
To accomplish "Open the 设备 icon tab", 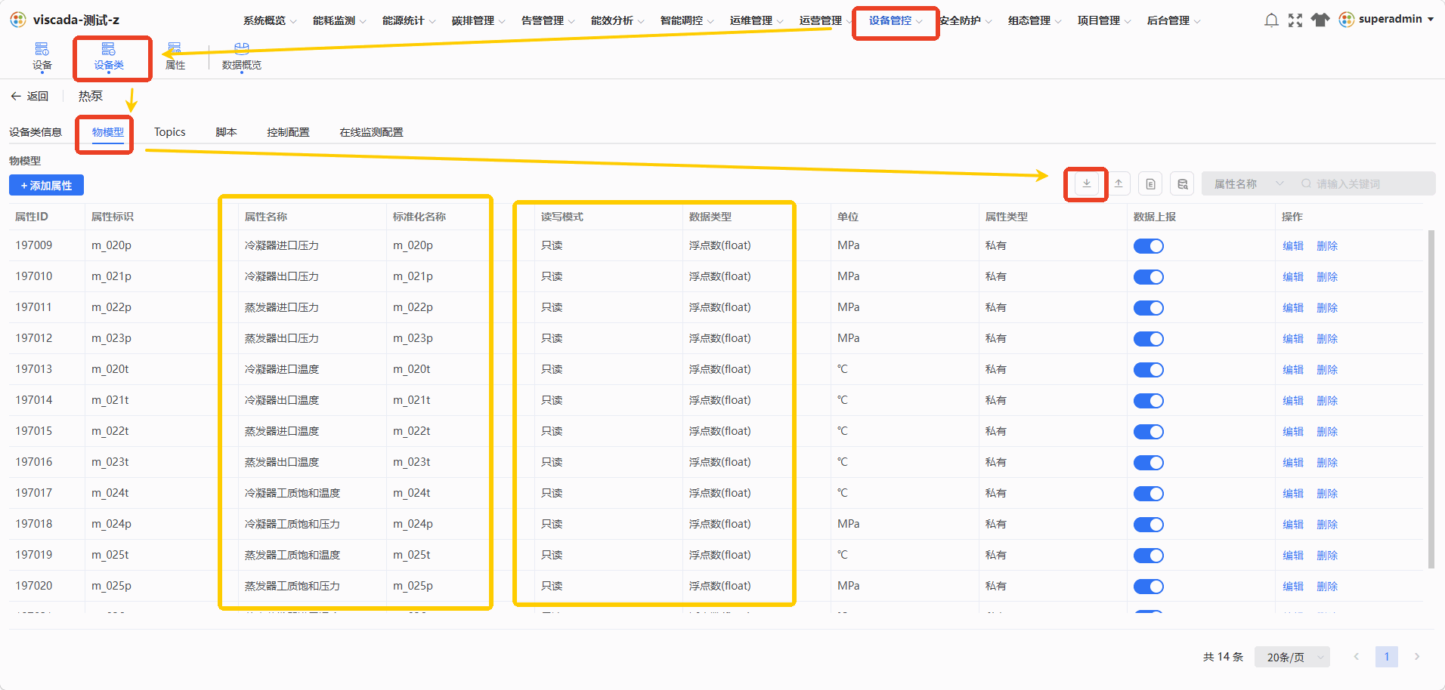I will pos(42,57).
